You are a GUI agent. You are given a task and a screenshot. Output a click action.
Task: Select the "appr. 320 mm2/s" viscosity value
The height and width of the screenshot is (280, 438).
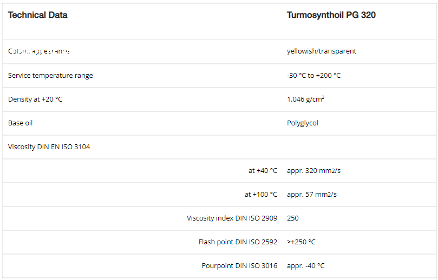point(313,170)
